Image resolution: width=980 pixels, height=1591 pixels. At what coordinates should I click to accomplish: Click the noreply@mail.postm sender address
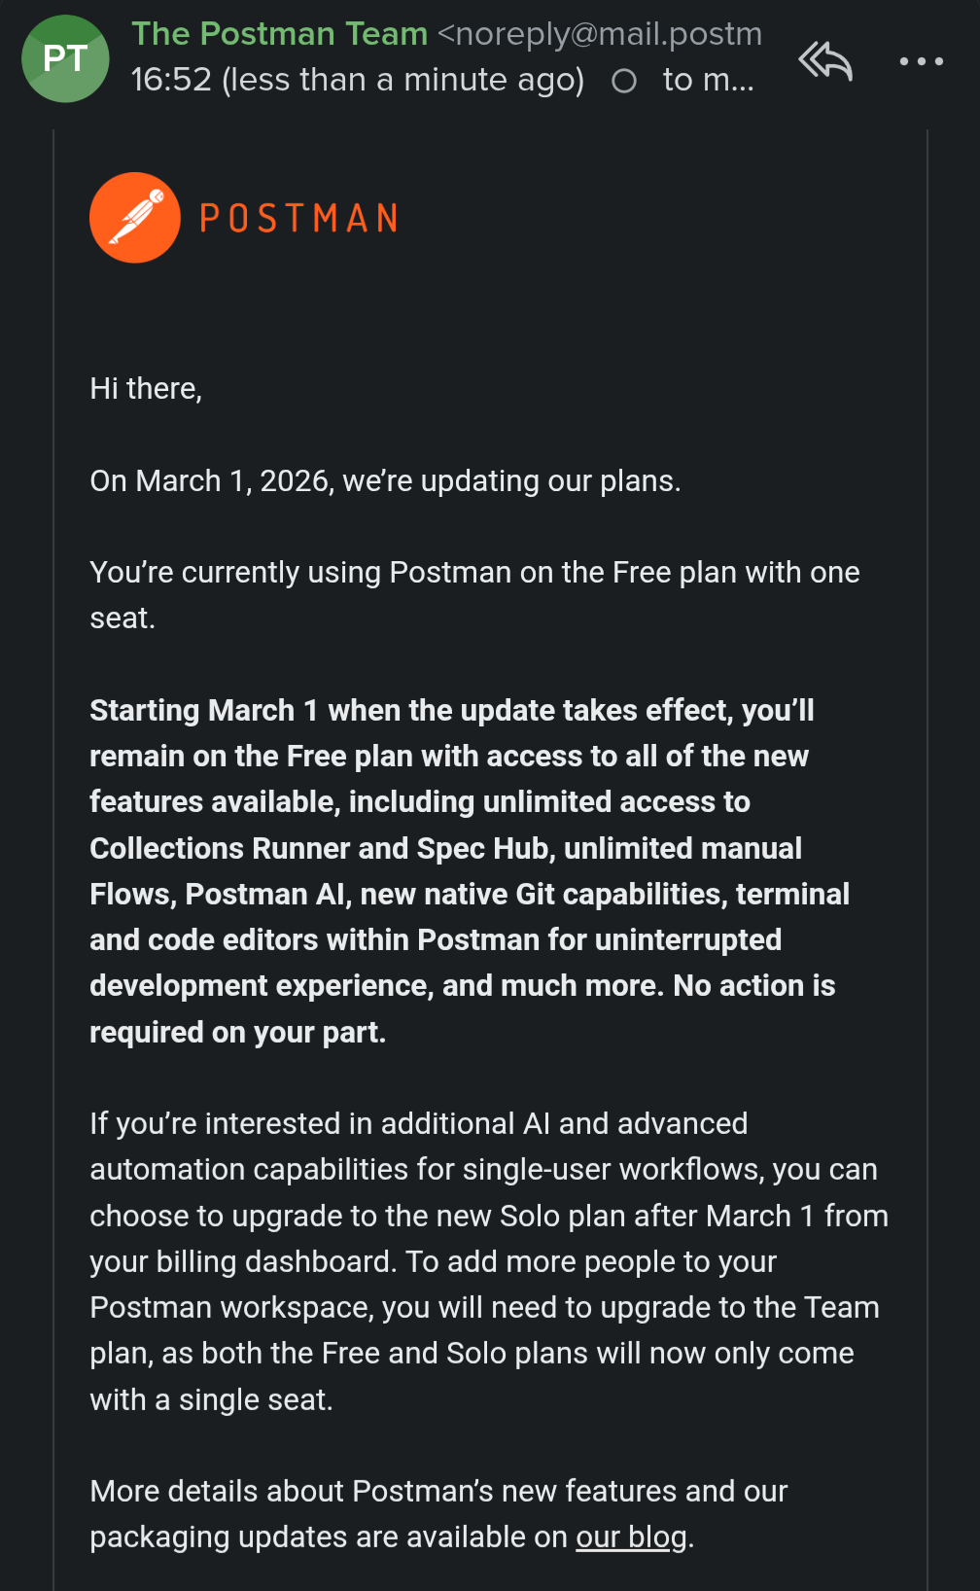pos(600,34)
